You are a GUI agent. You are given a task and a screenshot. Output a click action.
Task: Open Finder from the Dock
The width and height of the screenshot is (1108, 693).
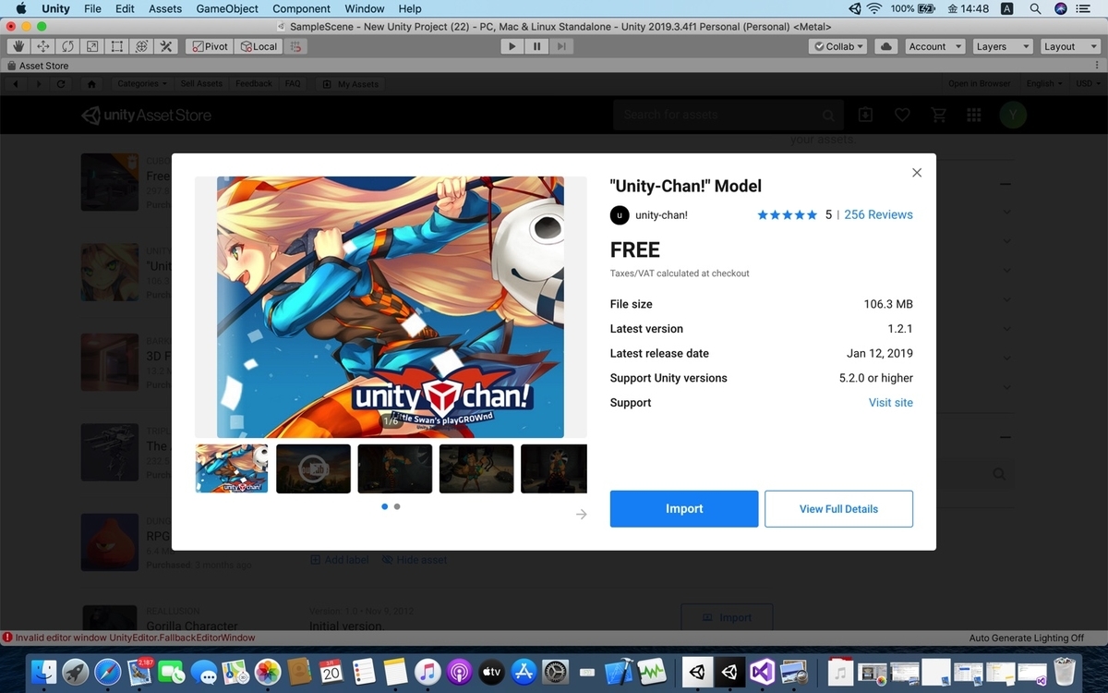click(43, 672)
